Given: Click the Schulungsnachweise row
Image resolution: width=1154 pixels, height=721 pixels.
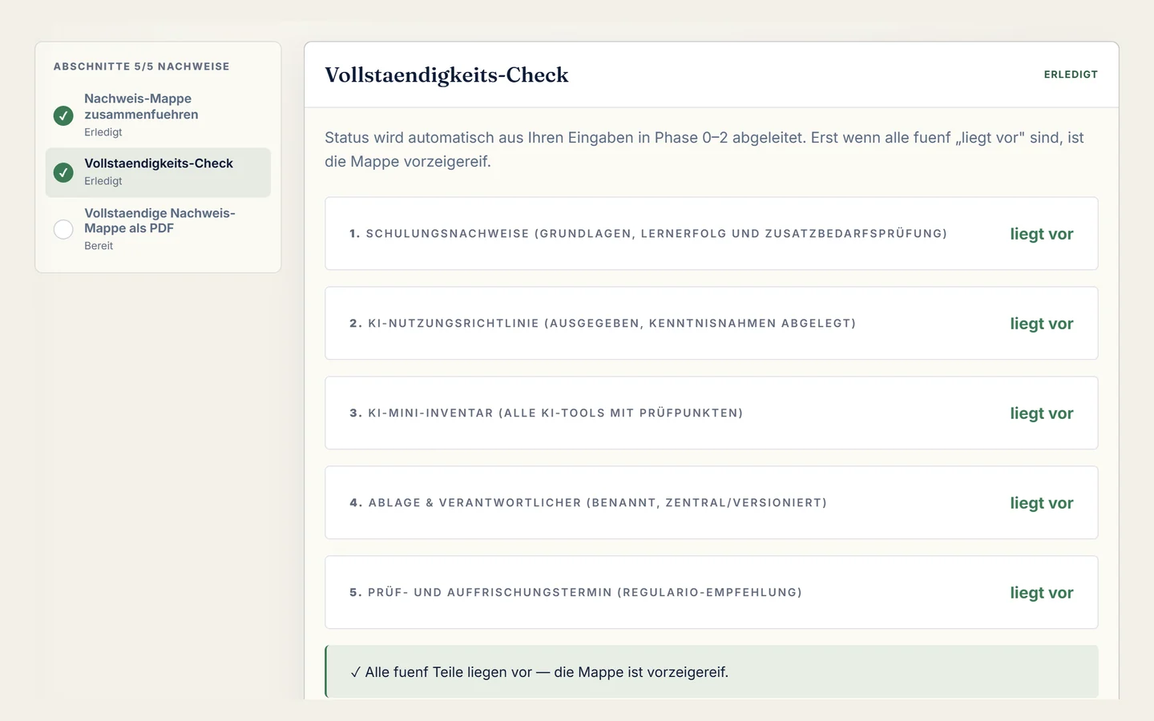Looking at the screenshot, I should tap(712, 234).
